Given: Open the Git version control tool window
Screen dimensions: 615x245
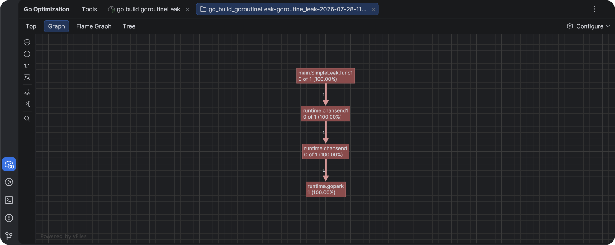Looking at the screenshot, I should tap(9, 236).
